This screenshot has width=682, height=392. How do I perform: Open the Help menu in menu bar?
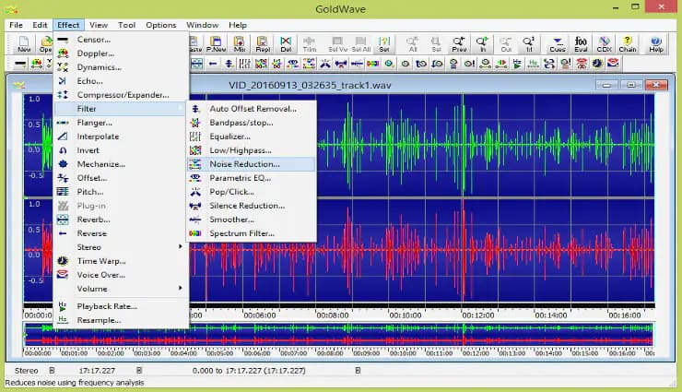click(x=238, y=25)
